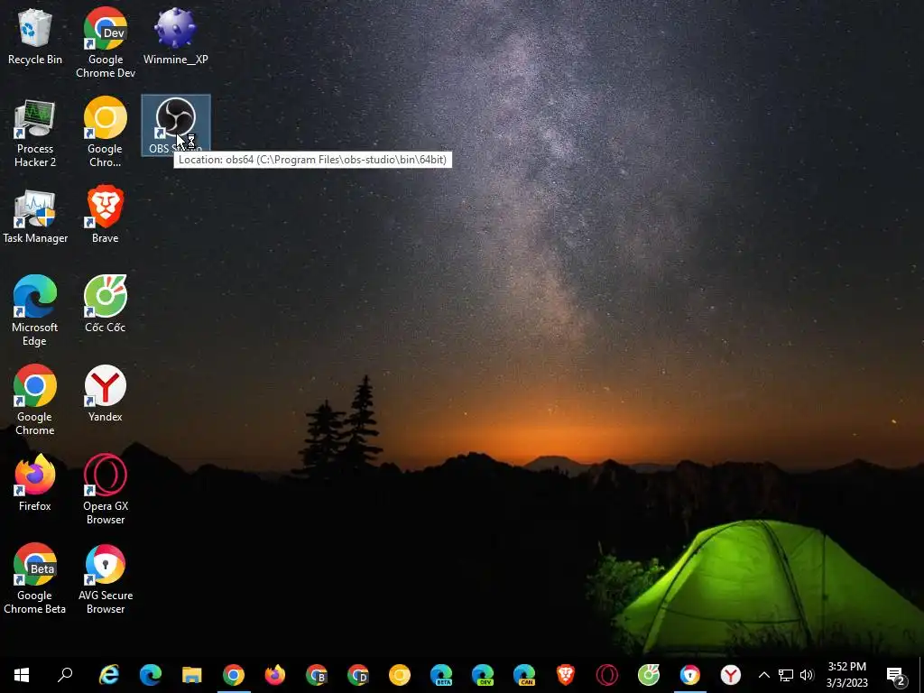Open Action Center notifications icon
The height and width of the screenshot is (693, 924).
[x=896, y=676]
